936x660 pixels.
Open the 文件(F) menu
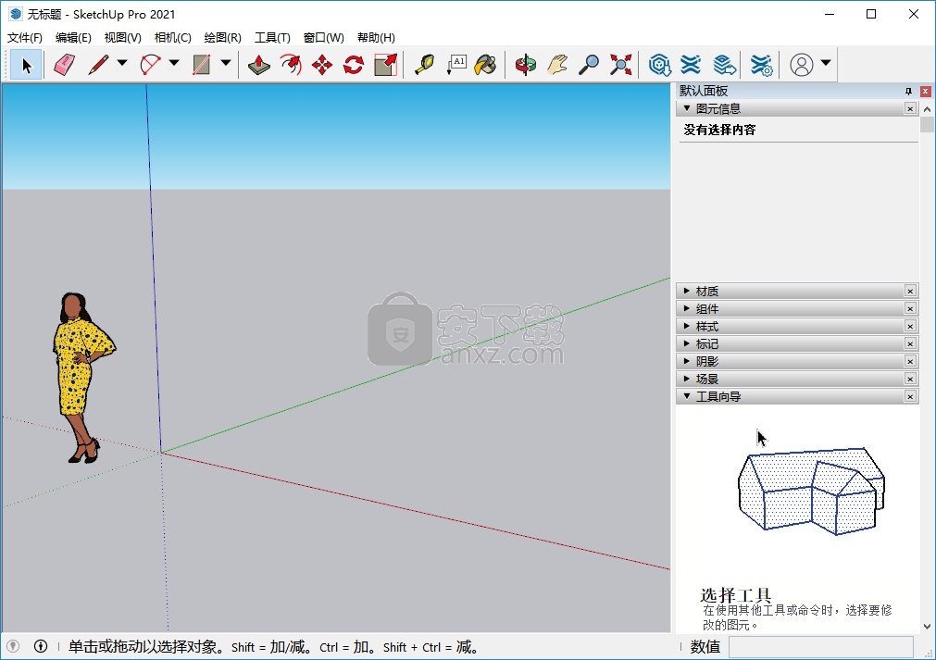point(24,38)
